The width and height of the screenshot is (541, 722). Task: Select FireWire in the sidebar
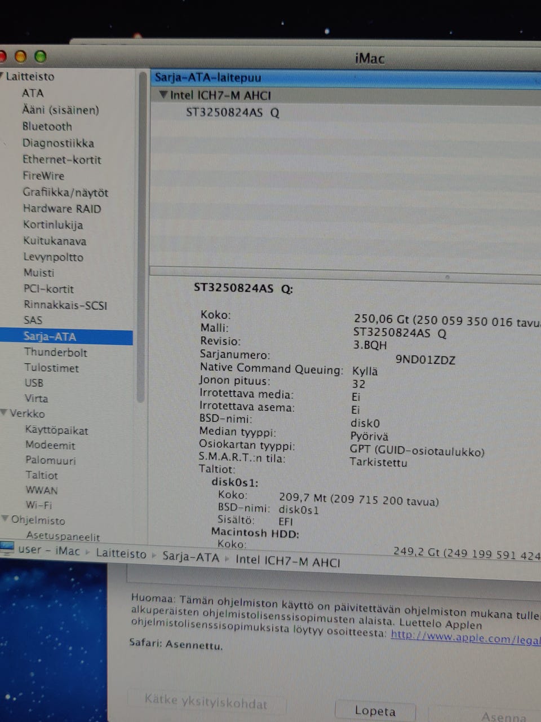click(x=43, y=175)
